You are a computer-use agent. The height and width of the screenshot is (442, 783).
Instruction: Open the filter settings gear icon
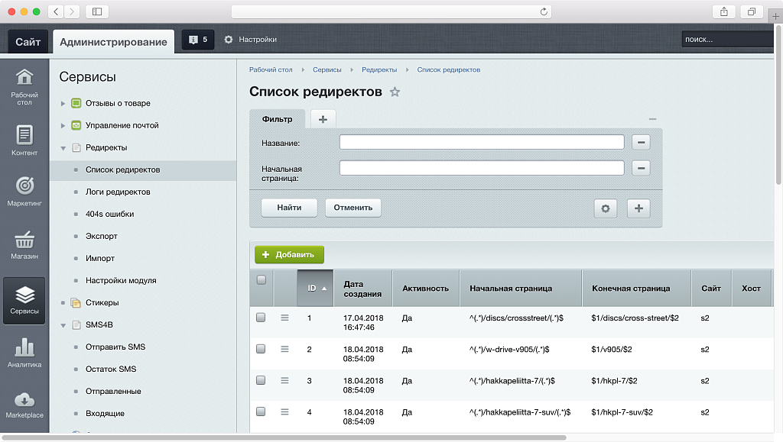click(605, 208)
